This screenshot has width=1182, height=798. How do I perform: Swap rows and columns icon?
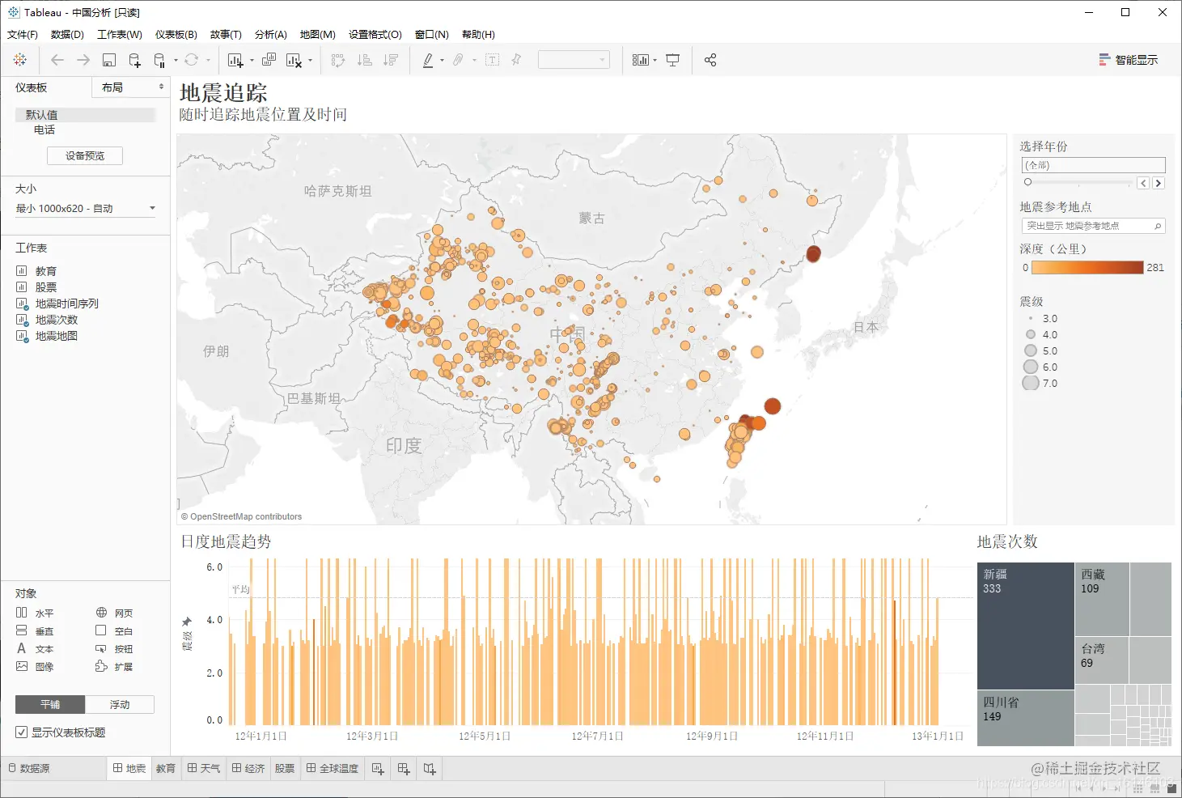coord(338,60)
